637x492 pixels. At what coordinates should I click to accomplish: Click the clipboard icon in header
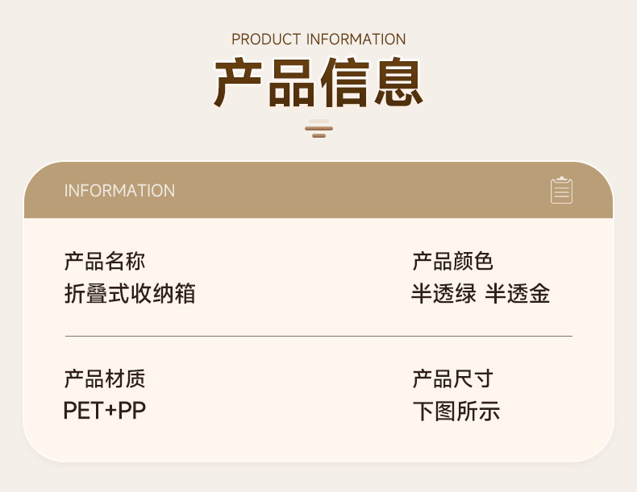pyautogui.click(x=561, y=190)
